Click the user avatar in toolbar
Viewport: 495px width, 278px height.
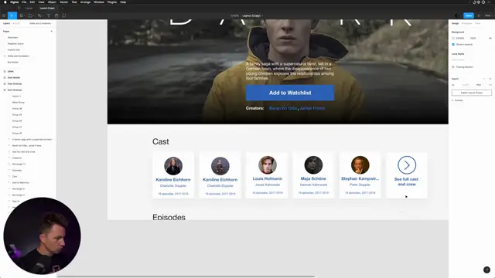[x=457, y=15]
